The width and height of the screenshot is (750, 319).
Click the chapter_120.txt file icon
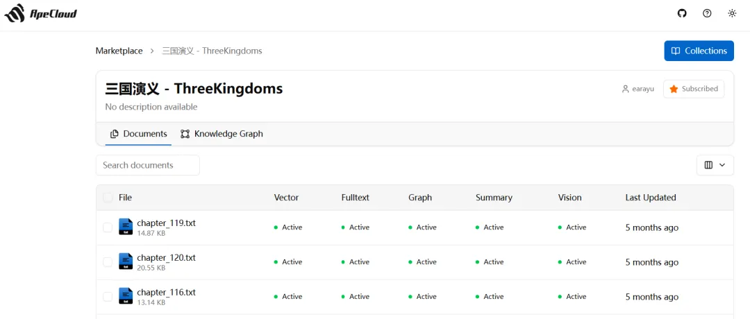(x=126, y=261)
